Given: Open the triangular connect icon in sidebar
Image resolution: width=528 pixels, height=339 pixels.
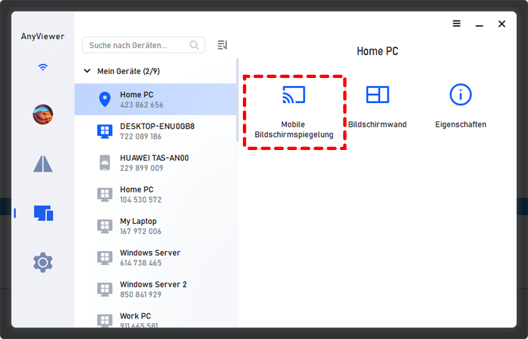Looking at the screenshot, I should pos(43,164).
